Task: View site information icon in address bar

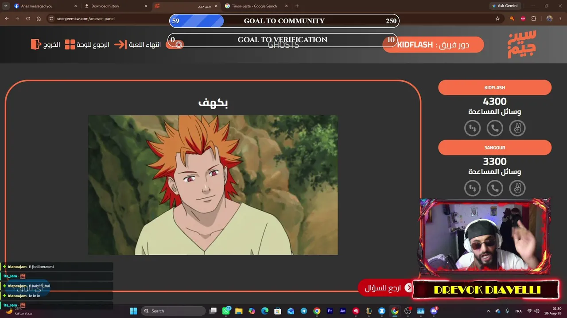Action: [x=51, y=19]
